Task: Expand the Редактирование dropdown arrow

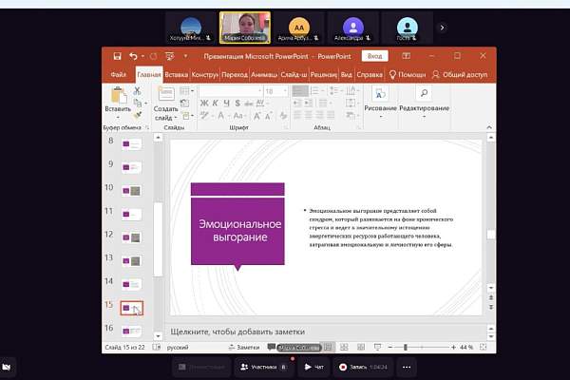Action: 424,116
